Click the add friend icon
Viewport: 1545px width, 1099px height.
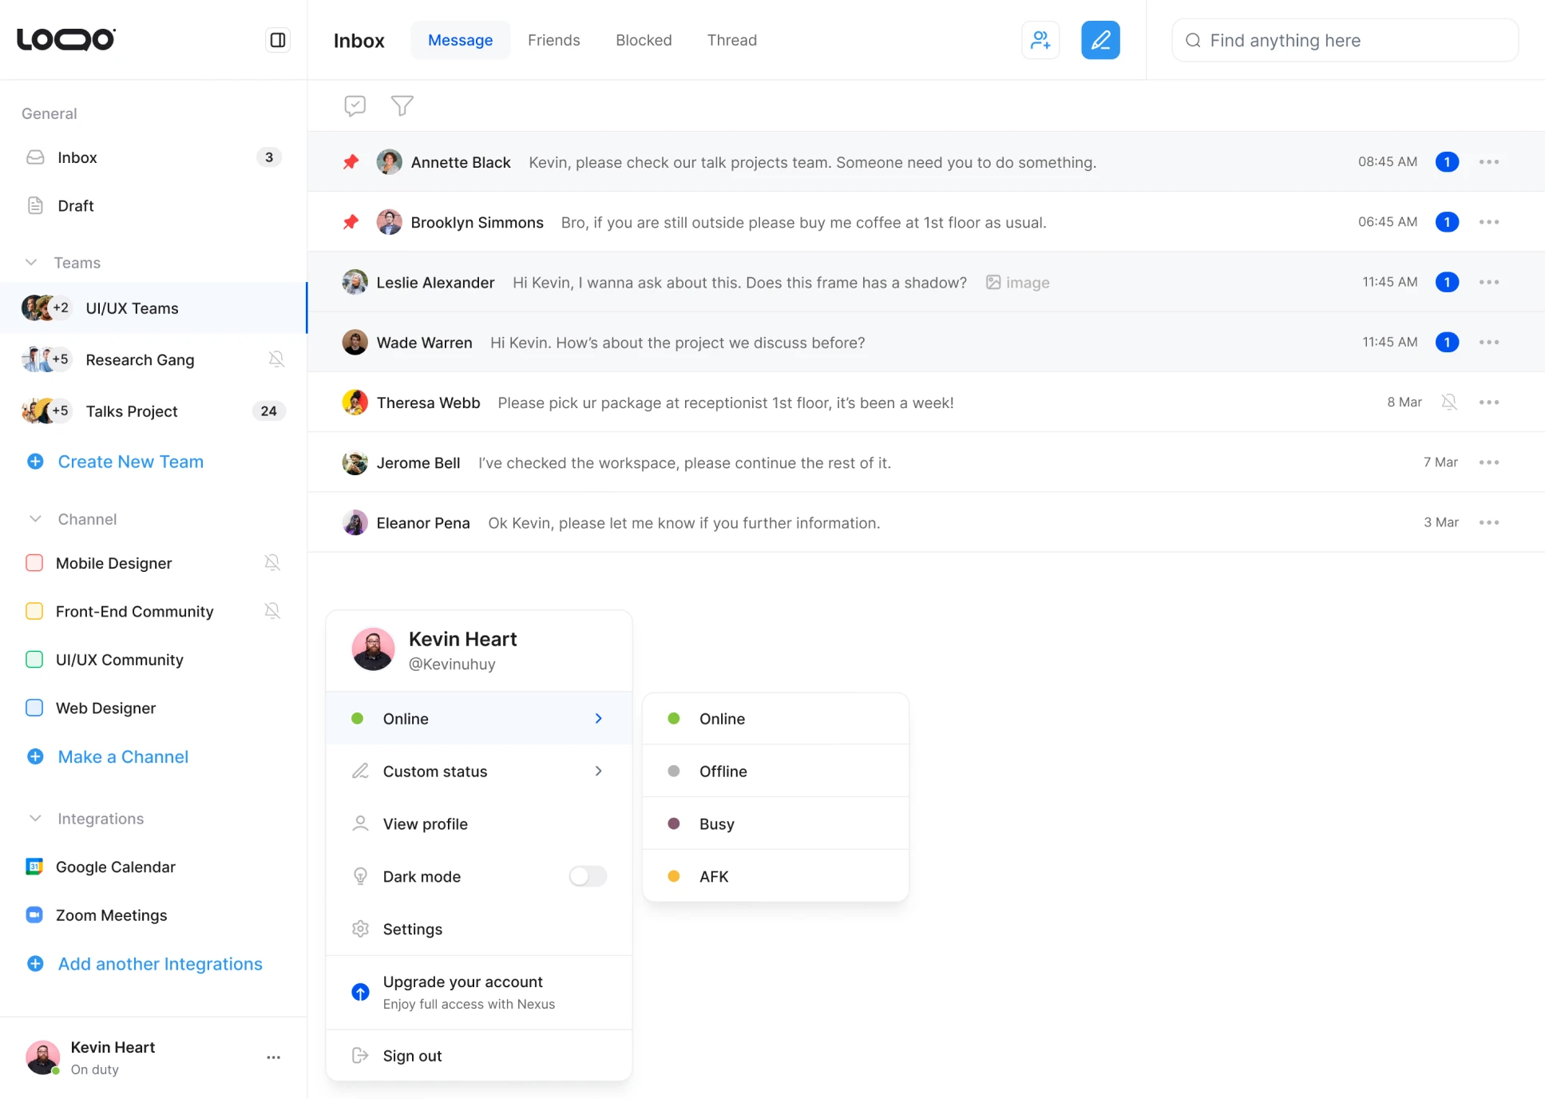[1040, 40]
